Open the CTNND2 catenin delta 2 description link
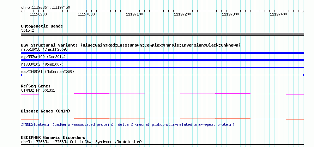 (x=128, y=124)
